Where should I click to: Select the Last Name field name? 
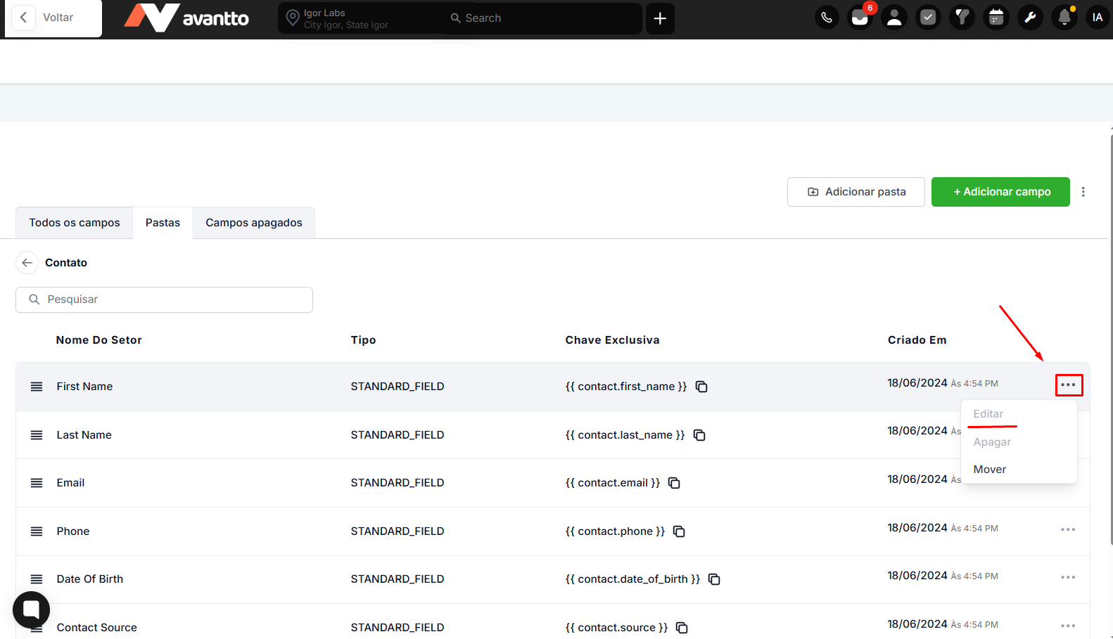[84, 435]
